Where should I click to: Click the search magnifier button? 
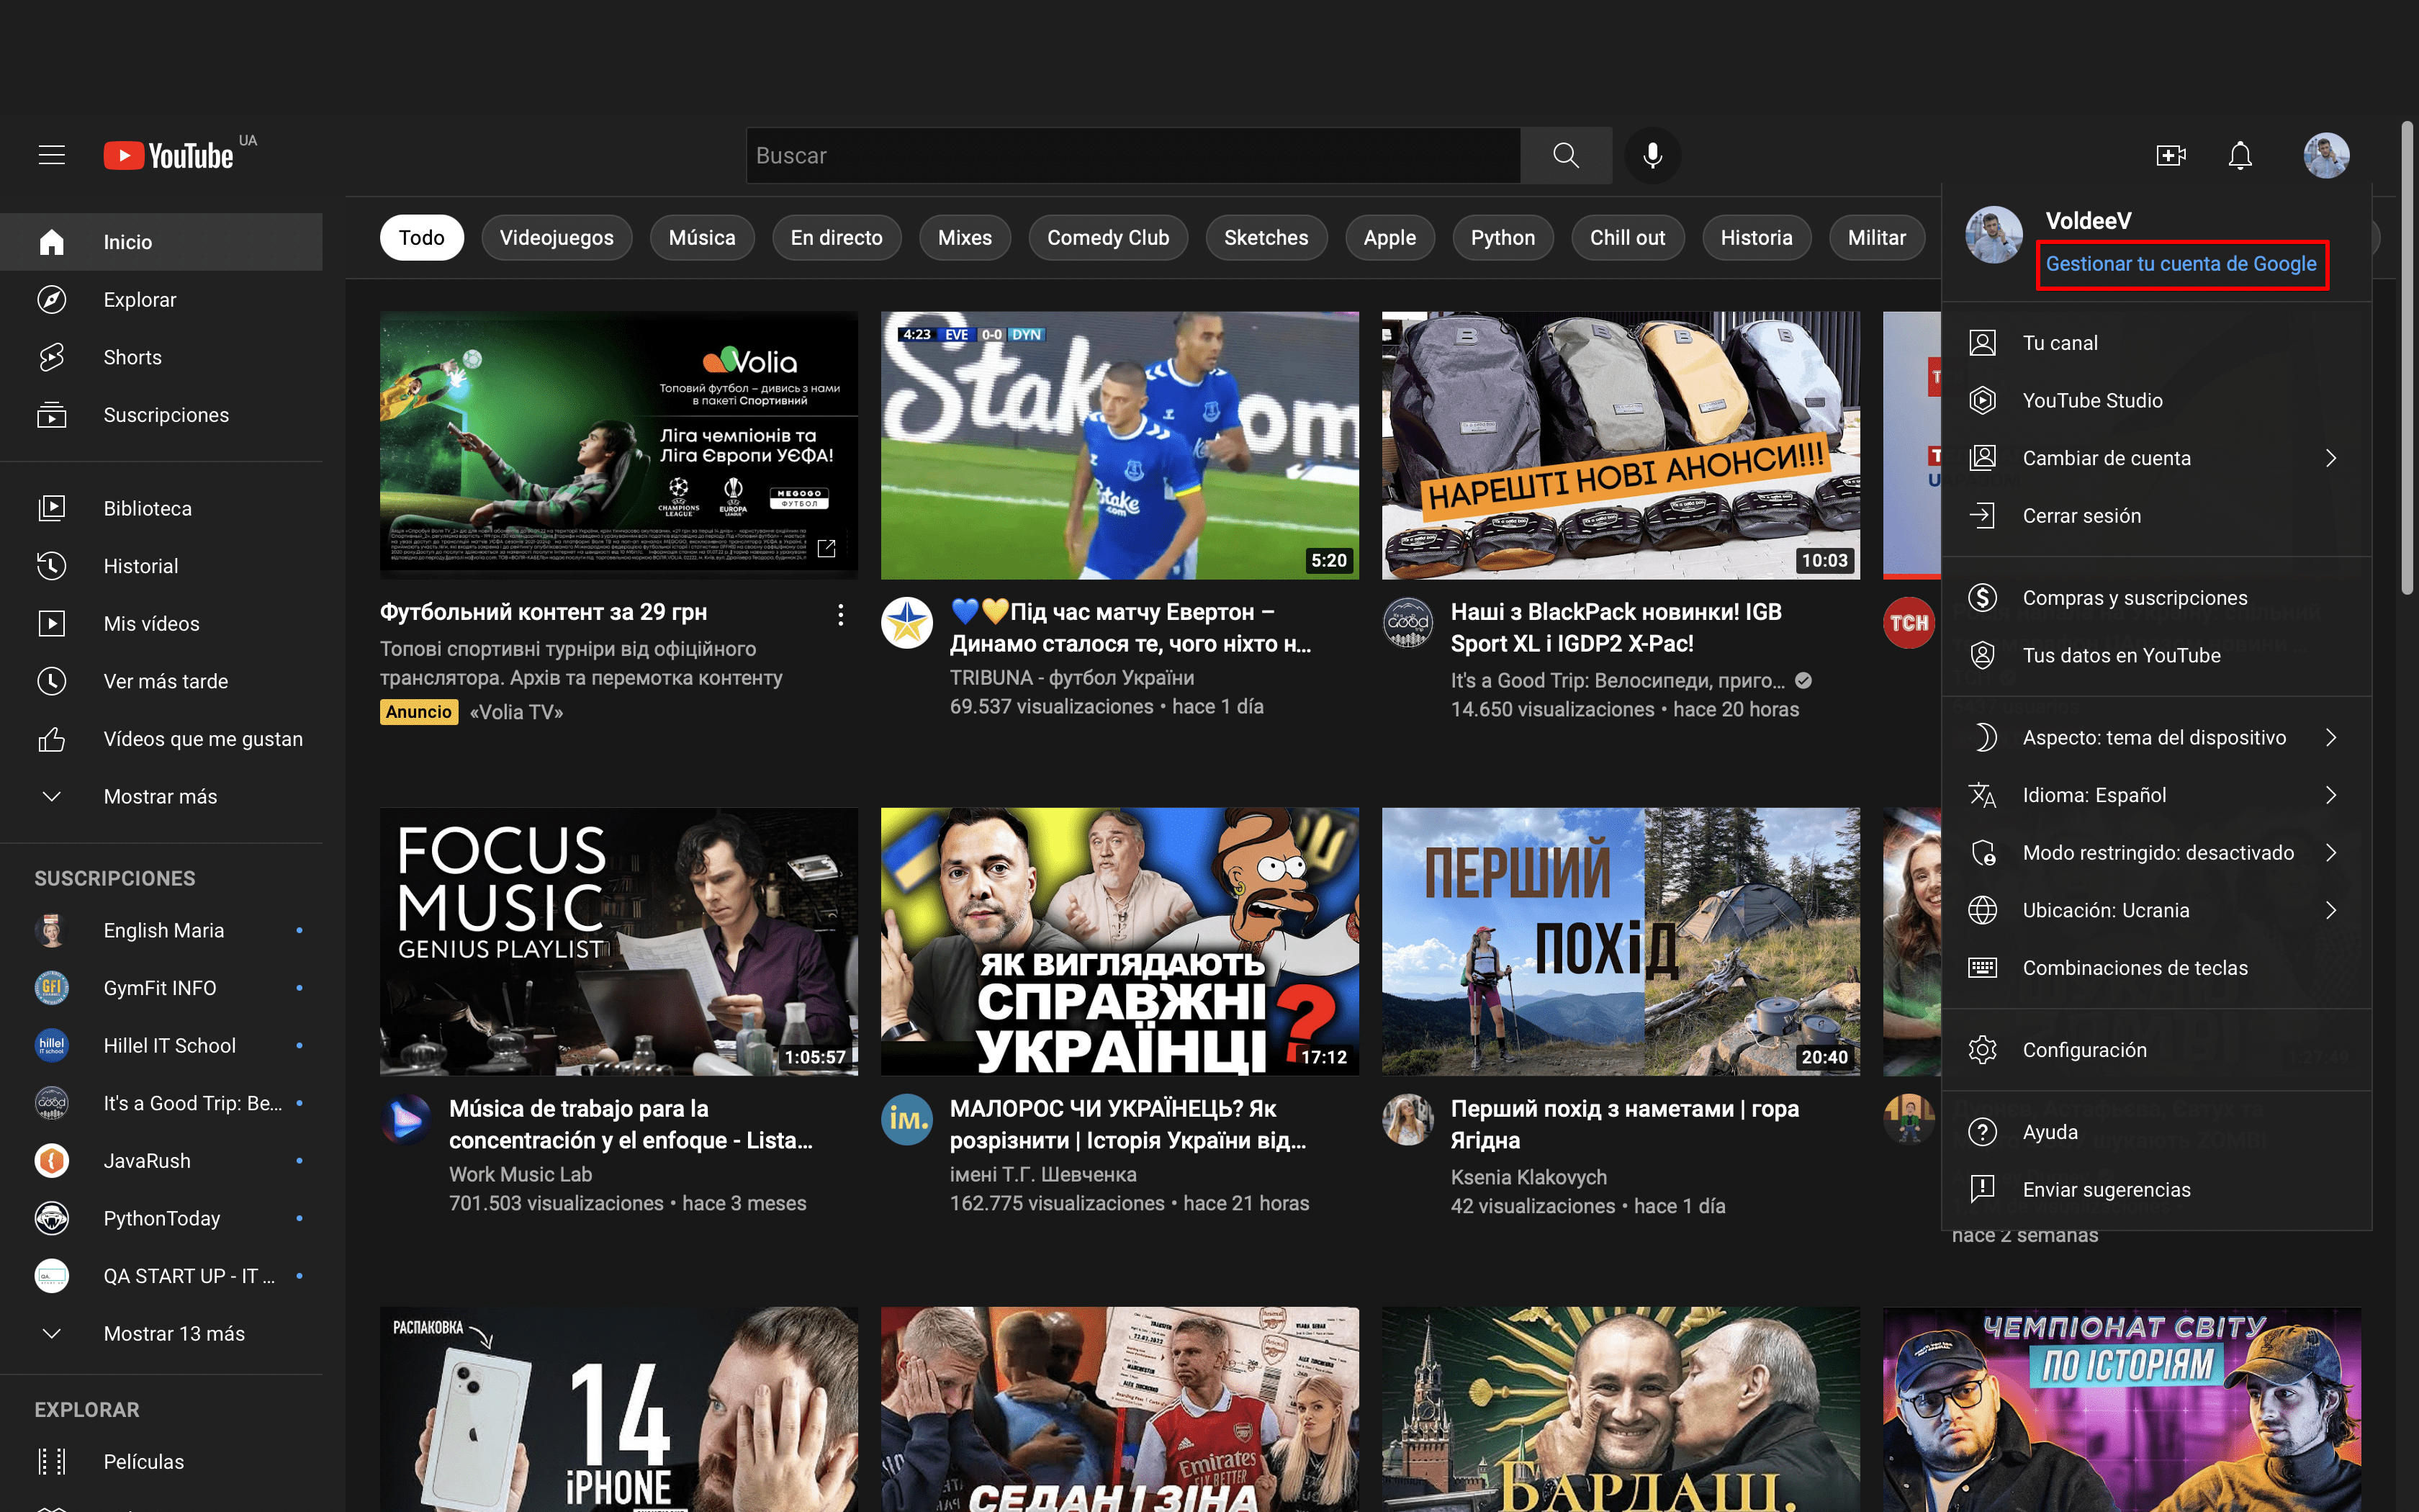click(x=1565, y=155)
